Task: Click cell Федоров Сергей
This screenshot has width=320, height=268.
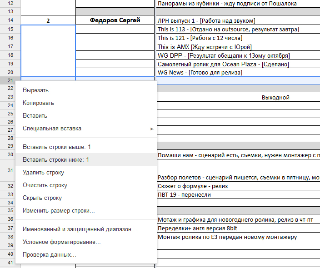Action: click(115, 20)
